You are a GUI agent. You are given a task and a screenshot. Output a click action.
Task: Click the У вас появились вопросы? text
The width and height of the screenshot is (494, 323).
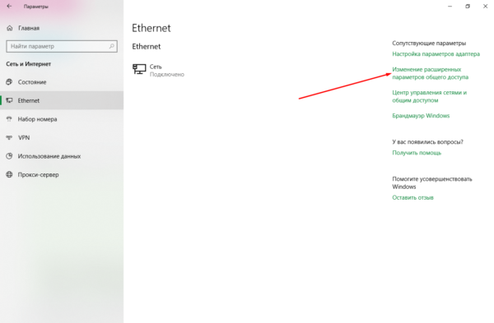click(427, 142)
